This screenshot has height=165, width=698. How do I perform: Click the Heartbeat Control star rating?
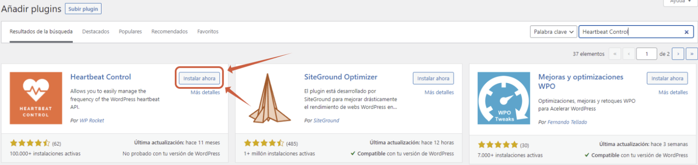pyautogui.click(x=30, y=143)
